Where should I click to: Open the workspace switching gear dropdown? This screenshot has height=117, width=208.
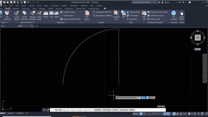(192, 114)
